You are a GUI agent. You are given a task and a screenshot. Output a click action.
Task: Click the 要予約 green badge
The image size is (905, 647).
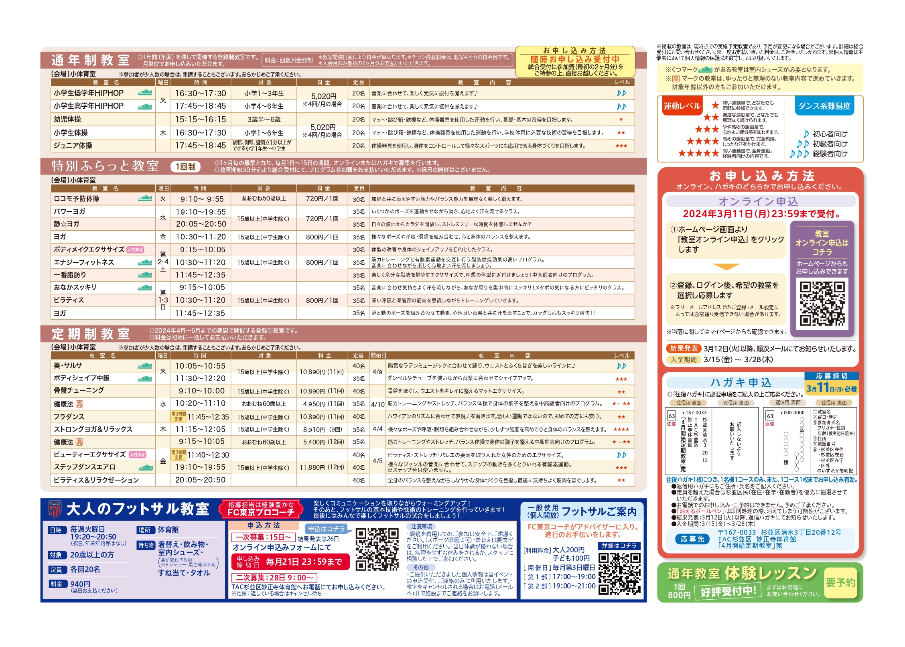pos(840,582)
